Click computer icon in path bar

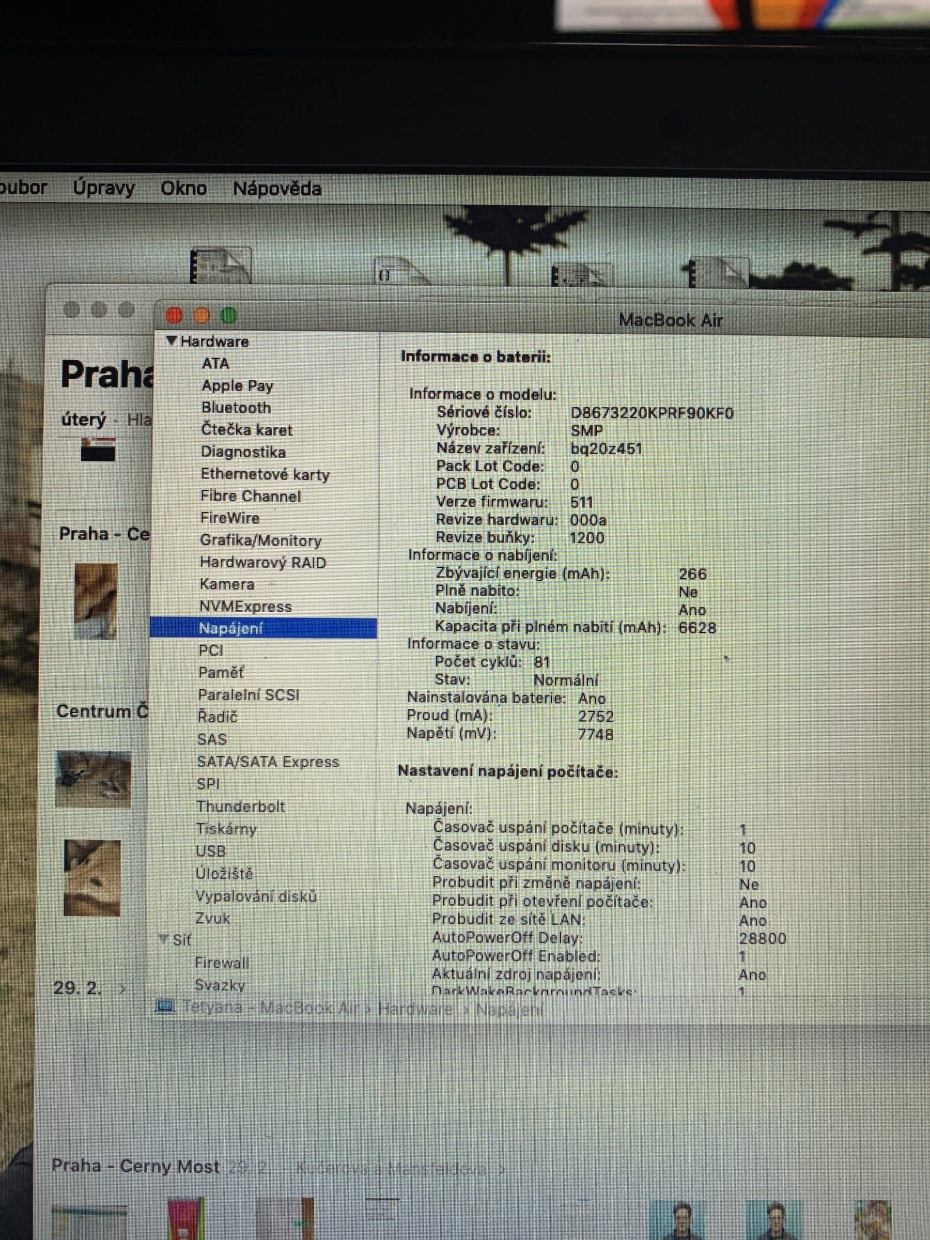tap(165, 1006)
